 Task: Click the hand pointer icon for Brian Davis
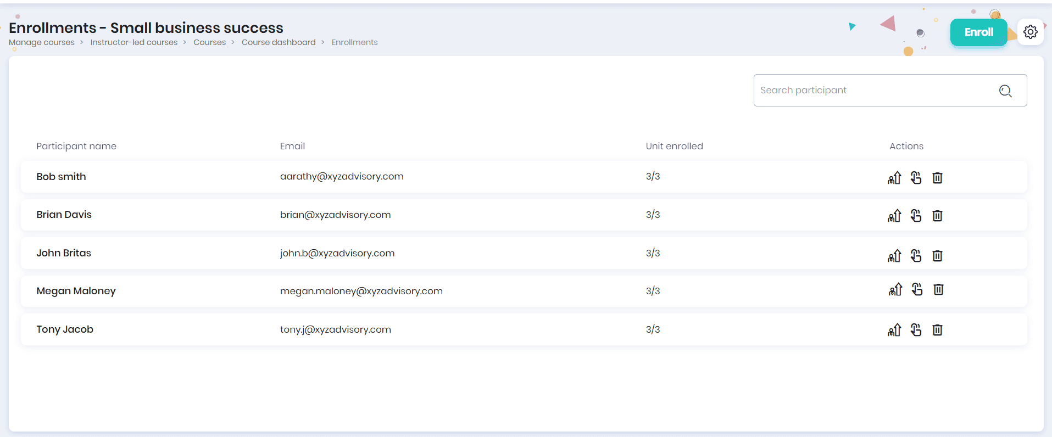click(x=916, y=216)
